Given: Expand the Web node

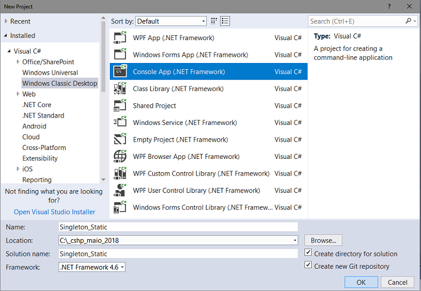Looking at the screenshot, I should tap(18, 94).
